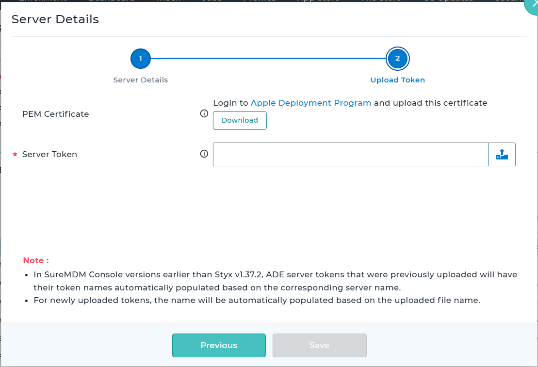Focus the Server Token input field

[x=350, y=154]
